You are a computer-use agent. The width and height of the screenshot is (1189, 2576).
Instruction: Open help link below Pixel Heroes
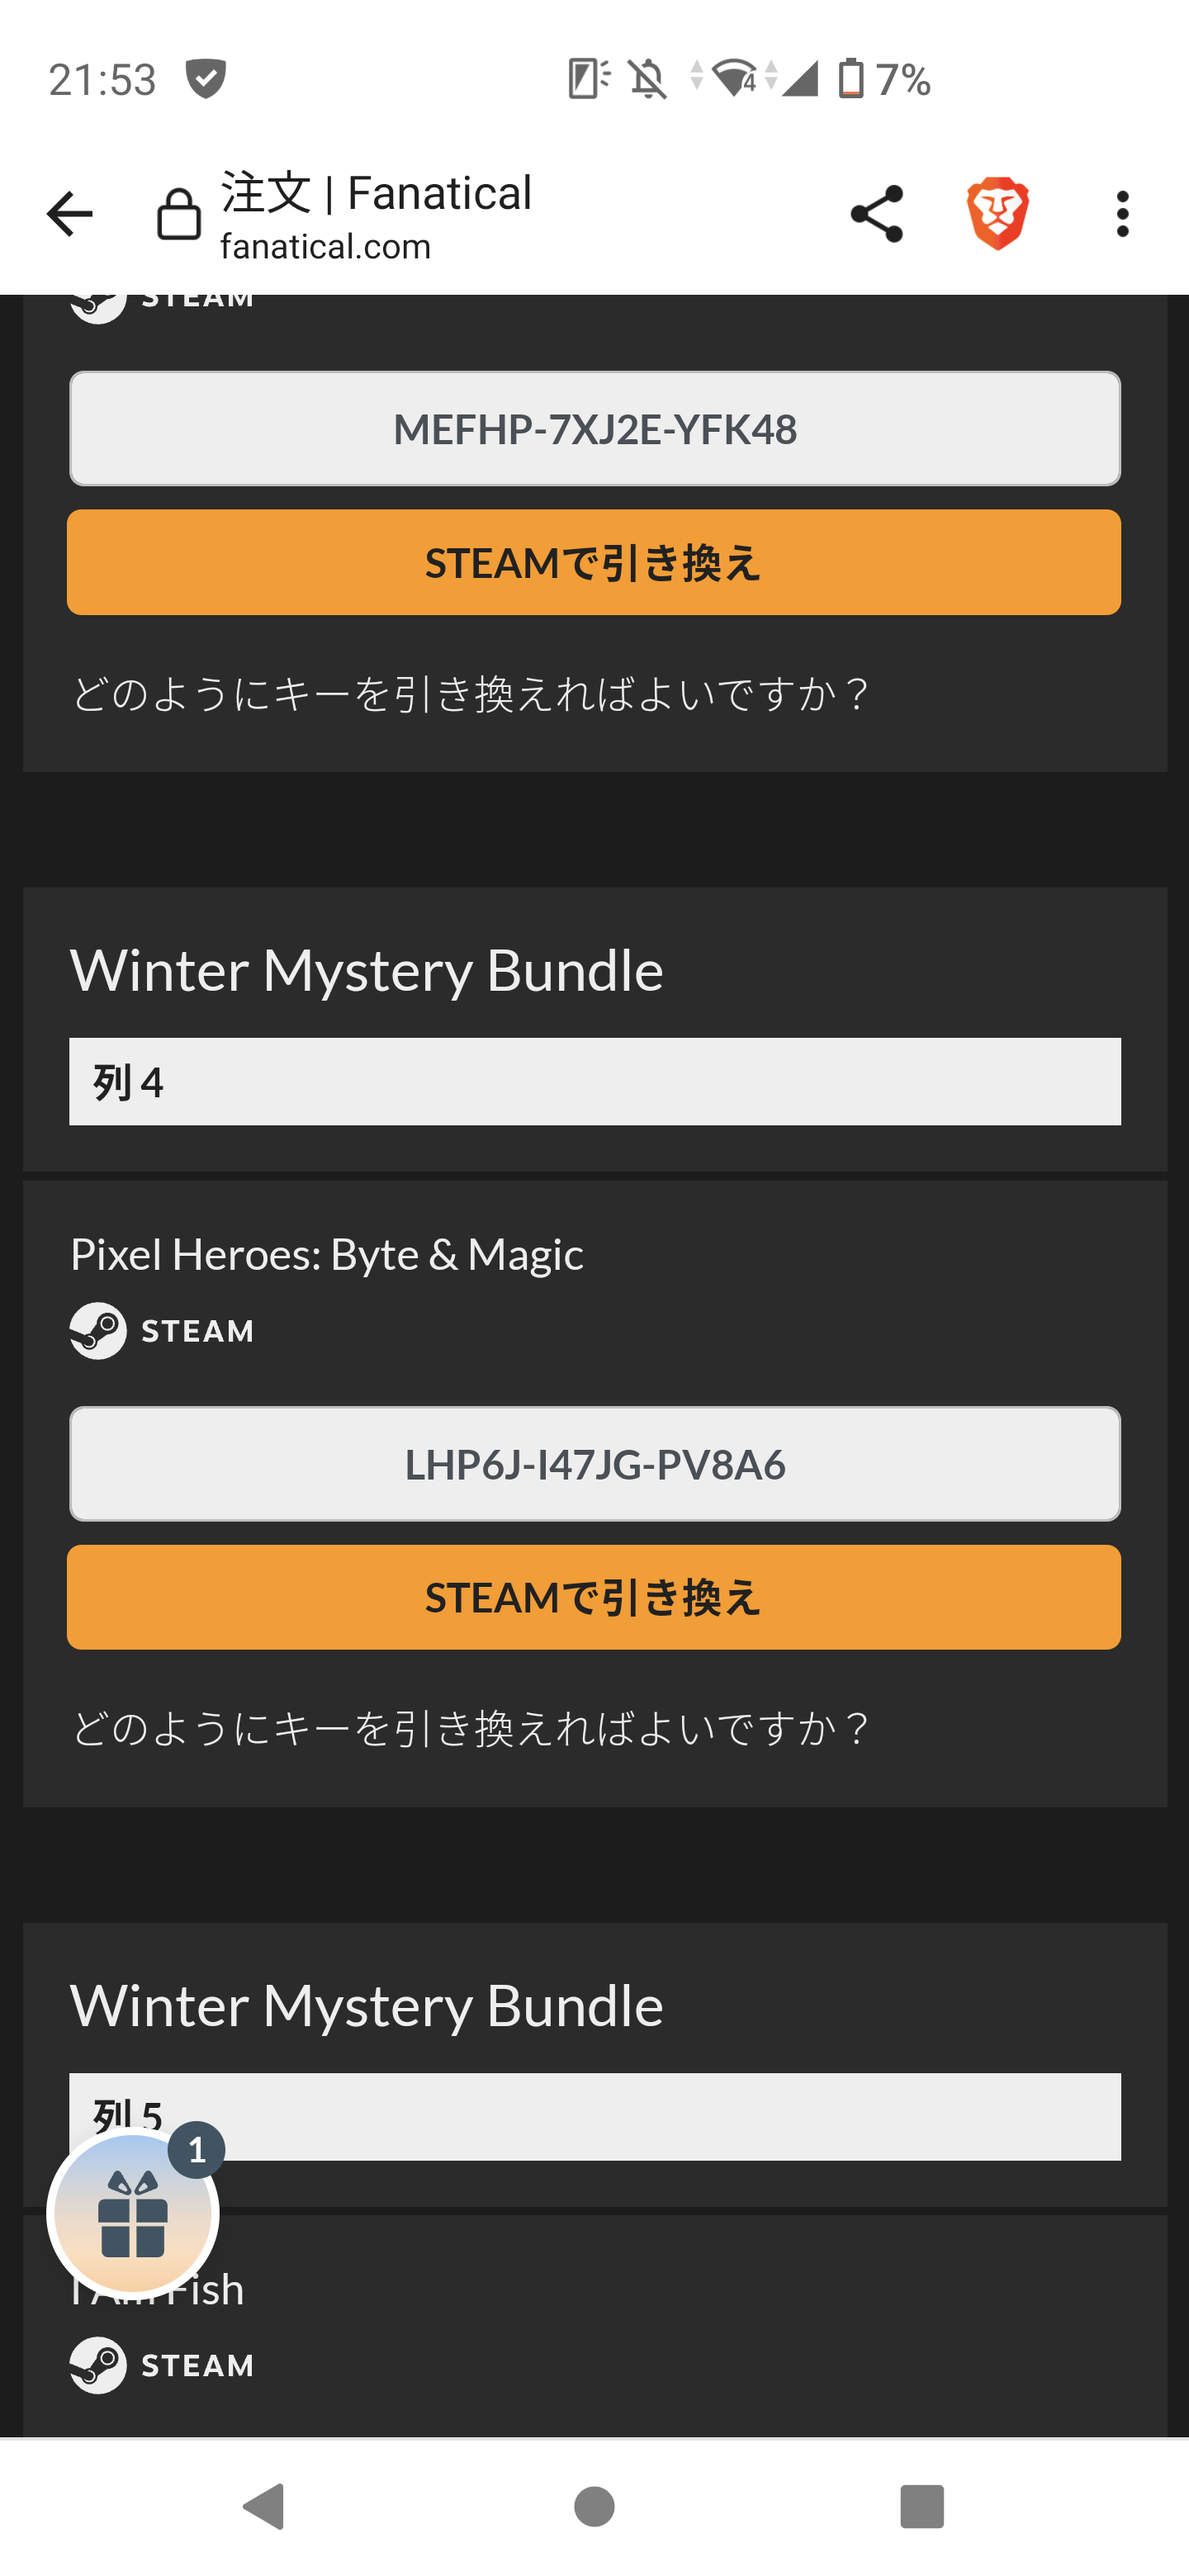(470, 1728)
